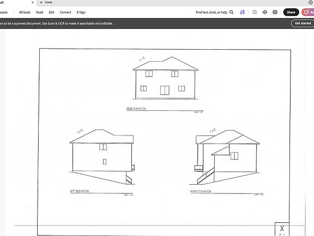The width and height of the screenshot is (314, 236).
Task: Close the current PDF tab
Action: tap(33, 2)
